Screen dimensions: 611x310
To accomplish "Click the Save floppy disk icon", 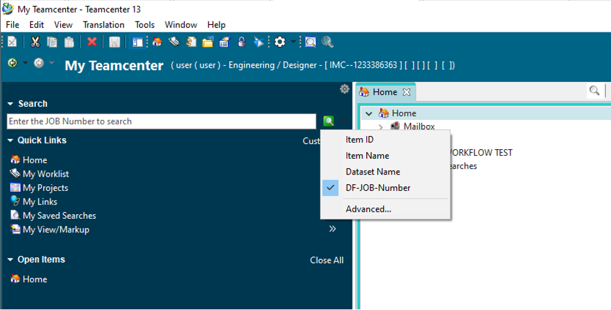I will point(114,42).
